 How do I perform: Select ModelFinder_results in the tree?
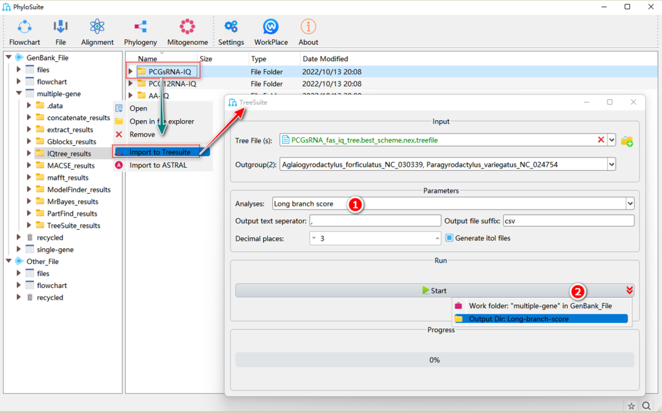point(79,189)
